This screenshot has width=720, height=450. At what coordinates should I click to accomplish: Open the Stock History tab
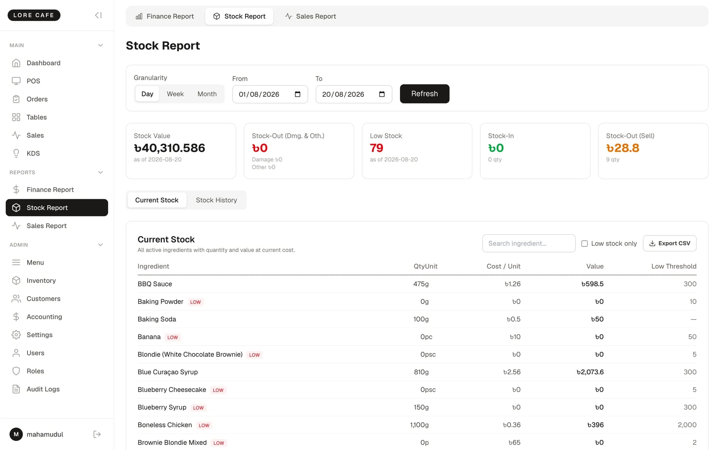[x=216, y=200]
